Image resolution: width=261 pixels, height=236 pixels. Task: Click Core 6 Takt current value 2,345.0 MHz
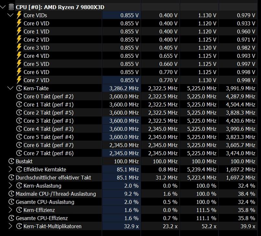pyautogui.click(x=124, y=145)
